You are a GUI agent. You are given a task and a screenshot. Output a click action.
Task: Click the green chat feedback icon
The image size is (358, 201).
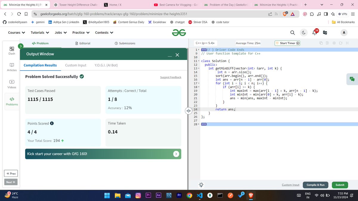(x=352, y=79)
